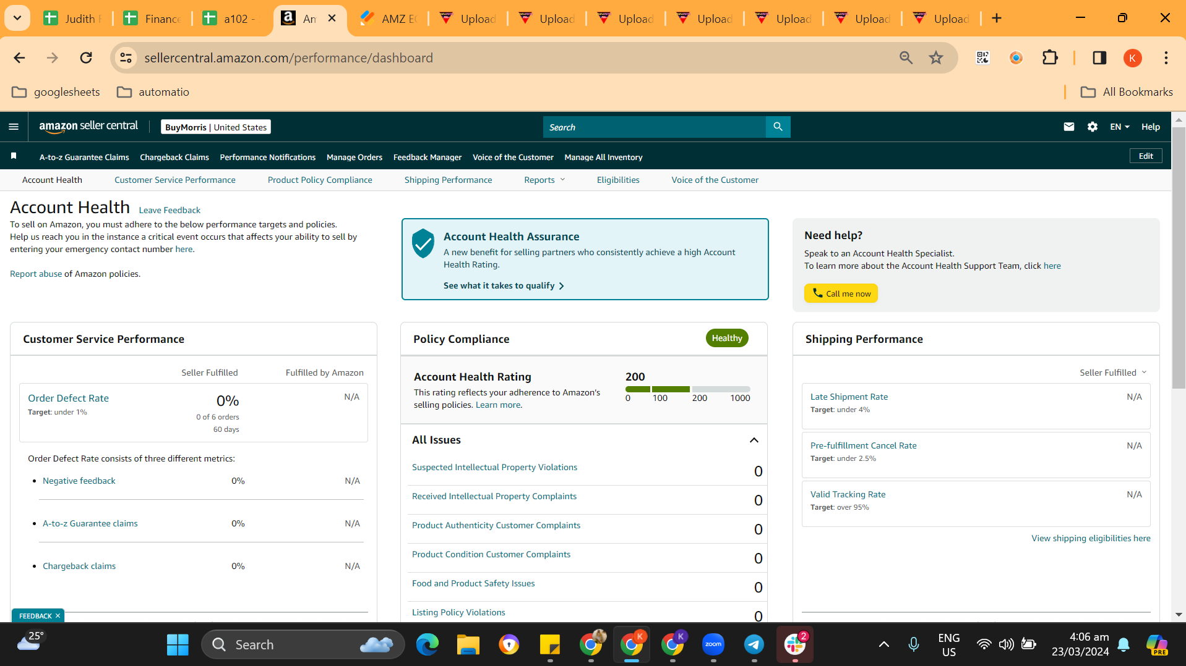Open Manage Orders in favorites bar
This screenshot has width=1186, height=666.
355,157
